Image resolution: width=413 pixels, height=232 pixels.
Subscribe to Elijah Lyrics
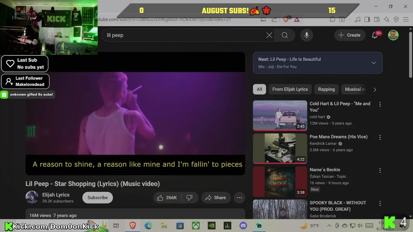pos(97,198)
